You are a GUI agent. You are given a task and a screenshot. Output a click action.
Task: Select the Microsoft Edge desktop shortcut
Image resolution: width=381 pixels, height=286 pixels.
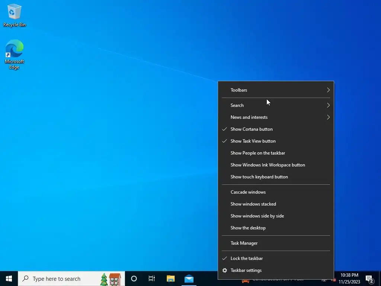[x=15, y=54]
